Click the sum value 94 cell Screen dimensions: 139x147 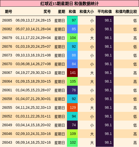(72, 116)
